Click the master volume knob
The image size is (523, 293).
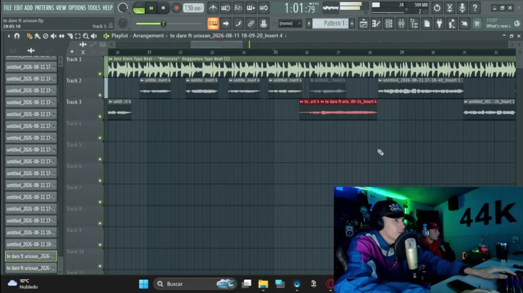click(x=123, y=8)
